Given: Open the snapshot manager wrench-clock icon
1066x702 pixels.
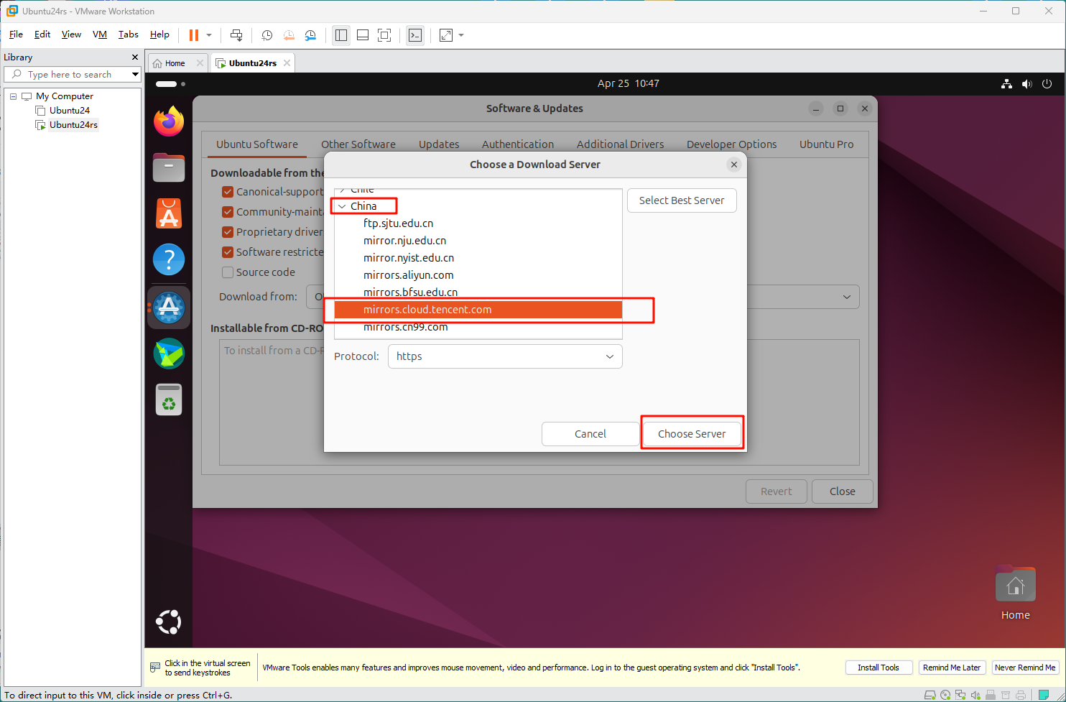Looking at the screenshot, I should click(x=310, y=34).
